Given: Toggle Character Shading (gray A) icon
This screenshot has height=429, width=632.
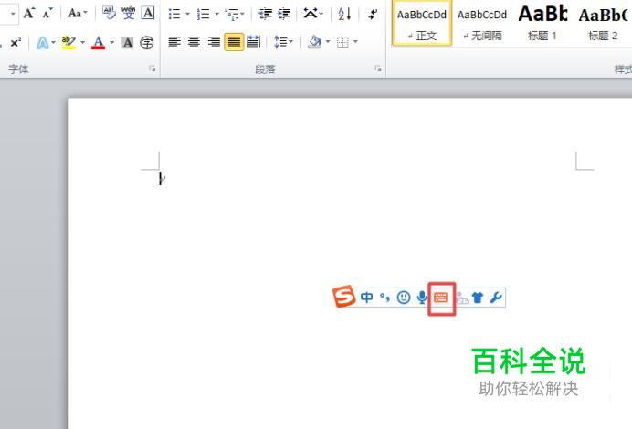Looking at the screenshot, I should pyautogui.click(x=128, y=42).
